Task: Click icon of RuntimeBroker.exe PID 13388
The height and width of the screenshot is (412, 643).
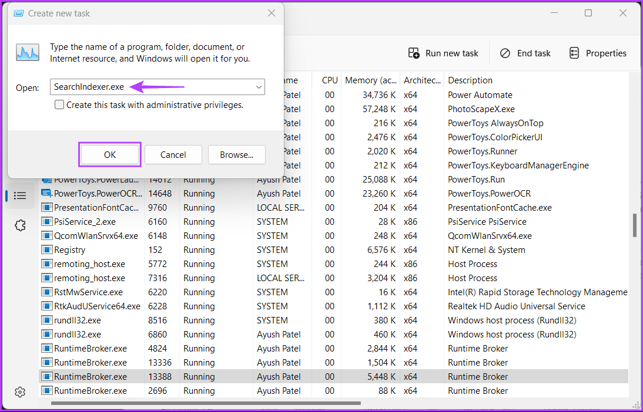Action: (x=47, y=376)
